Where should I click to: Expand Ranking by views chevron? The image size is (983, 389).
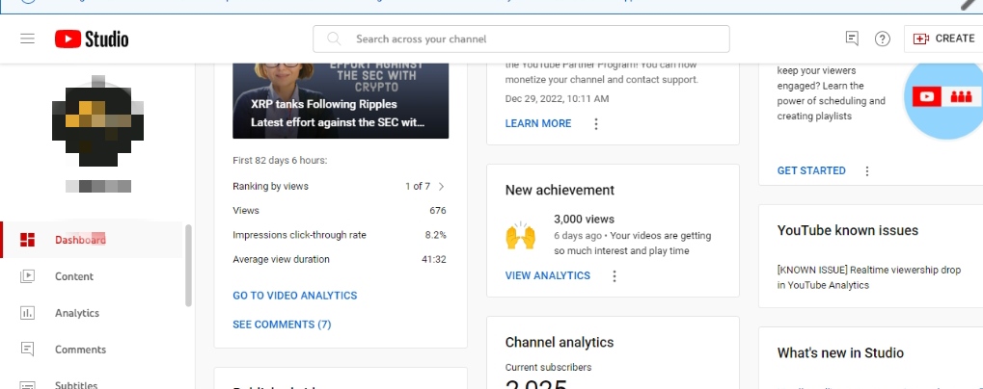pos(442,187)
